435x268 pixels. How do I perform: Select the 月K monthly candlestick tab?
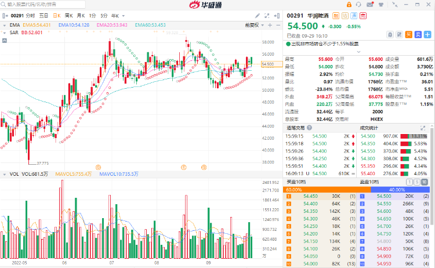[x=81, y=16]
